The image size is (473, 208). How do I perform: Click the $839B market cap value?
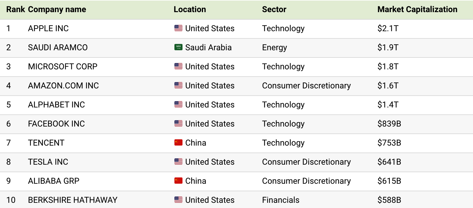coord(389,124)
